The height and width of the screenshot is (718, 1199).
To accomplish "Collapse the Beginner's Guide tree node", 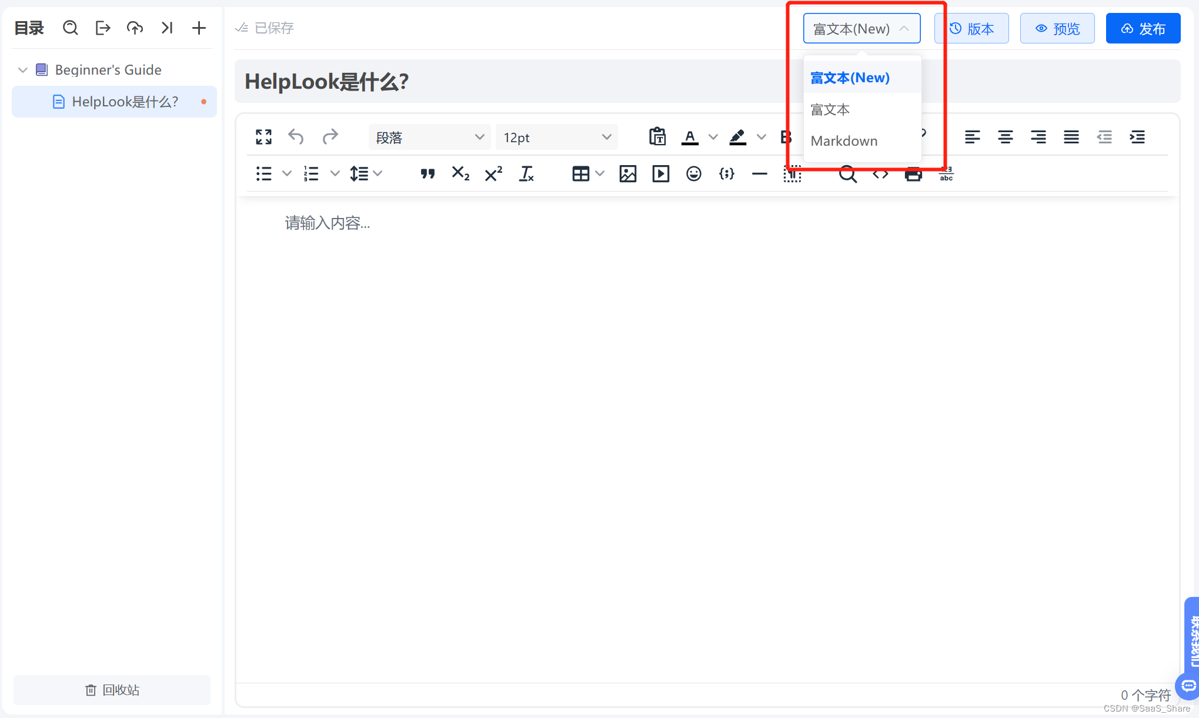I will click(23, 70).
